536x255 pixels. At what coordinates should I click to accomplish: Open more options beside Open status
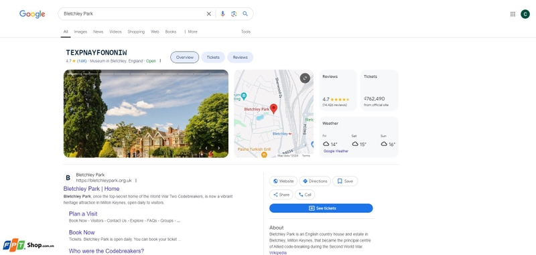point(160,61)
